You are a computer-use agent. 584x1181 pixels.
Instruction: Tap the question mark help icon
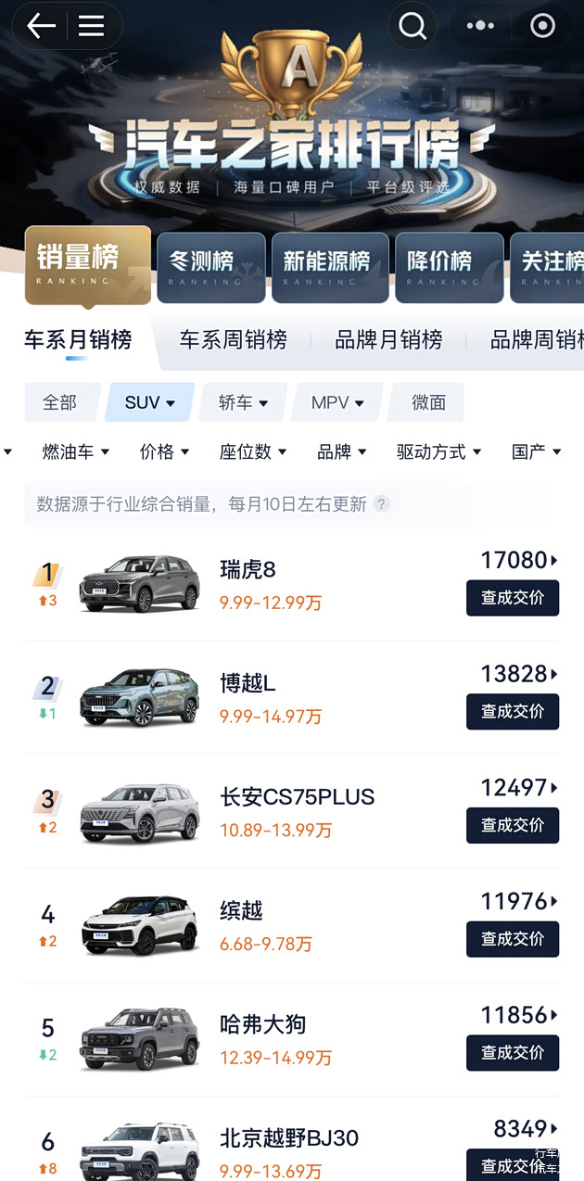tap(381, 504)
